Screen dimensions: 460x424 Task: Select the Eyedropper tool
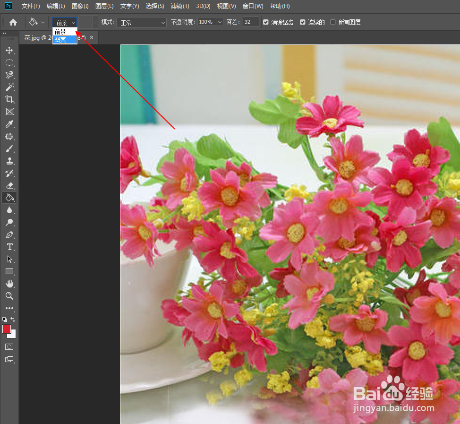click(x=9, y=124)
